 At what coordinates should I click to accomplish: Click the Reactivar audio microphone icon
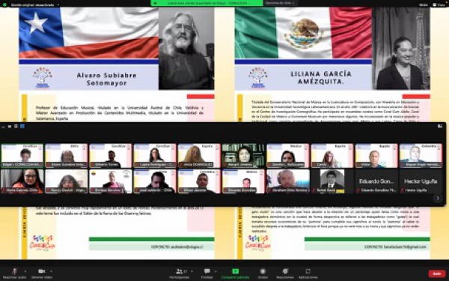coord(14,271)
